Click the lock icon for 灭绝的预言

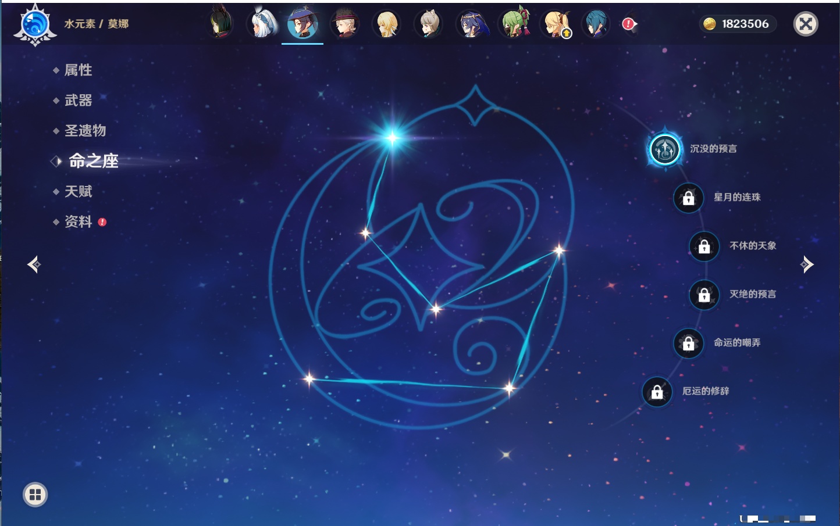(704, 295)
